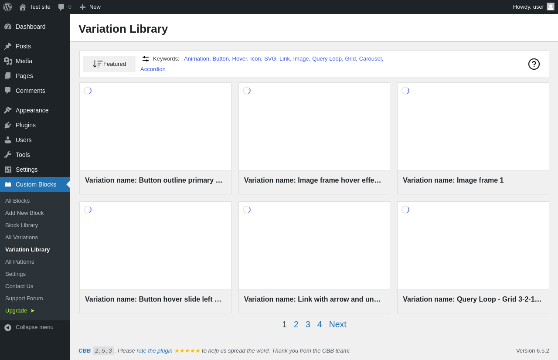This screenshot has height=360, width=558.
Task: Filter by Accordion keyword
Action: pos(153,69)
